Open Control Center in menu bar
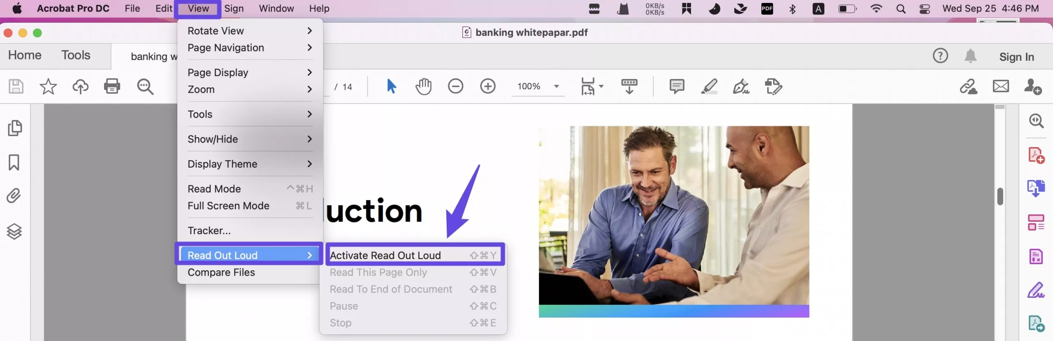 click(x=925, y=9)
